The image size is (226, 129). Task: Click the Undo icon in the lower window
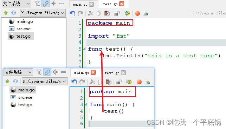74,82
